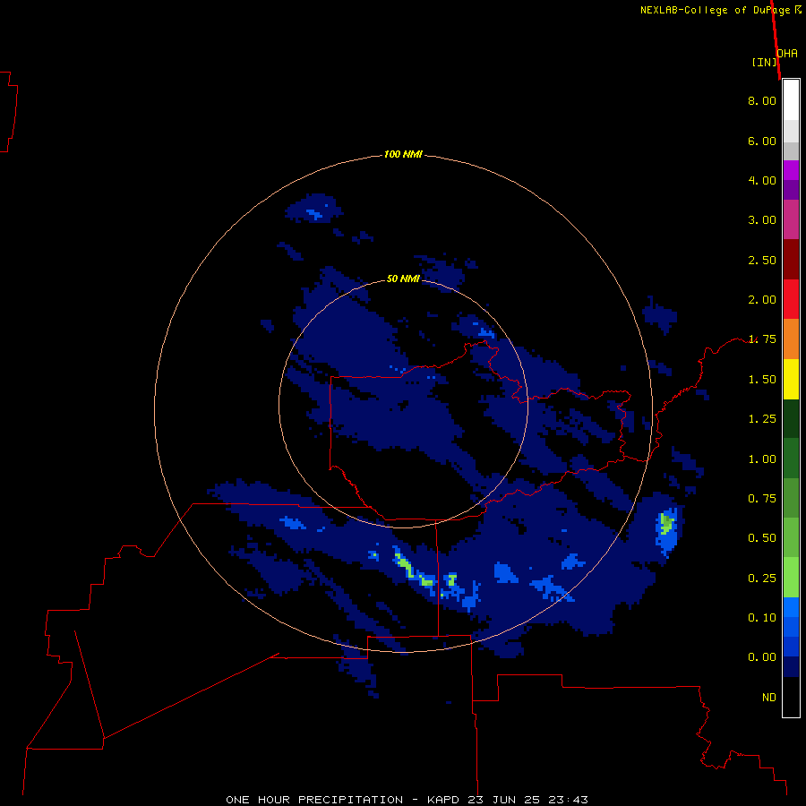Click the [IN] units label
The image size is (806, 806).
(x=764, y=62)
